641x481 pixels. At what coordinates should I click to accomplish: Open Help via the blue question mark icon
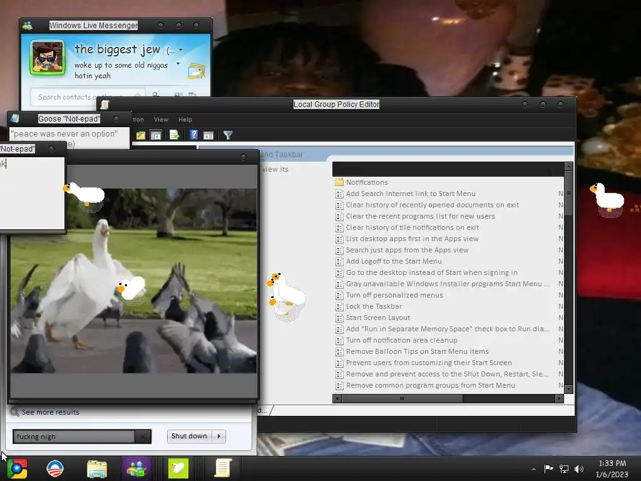pos(193,135)
